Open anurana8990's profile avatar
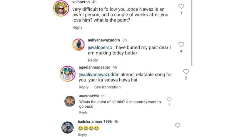Viewport: 244px width, 137px height. [70, 101]
